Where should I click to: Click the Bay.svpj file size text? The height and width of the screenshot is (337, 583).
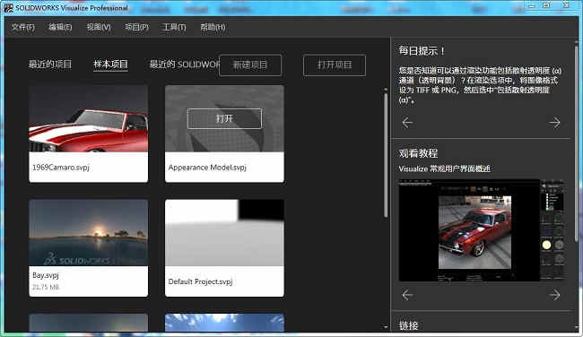coord(46,287)
